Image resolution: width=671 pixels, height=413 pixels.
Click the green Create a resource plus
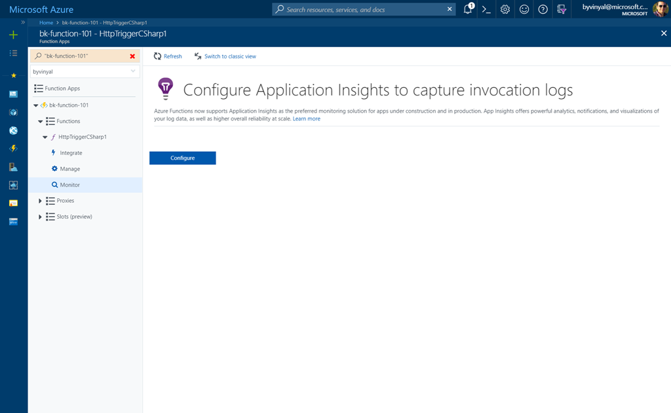click(13, 35)
